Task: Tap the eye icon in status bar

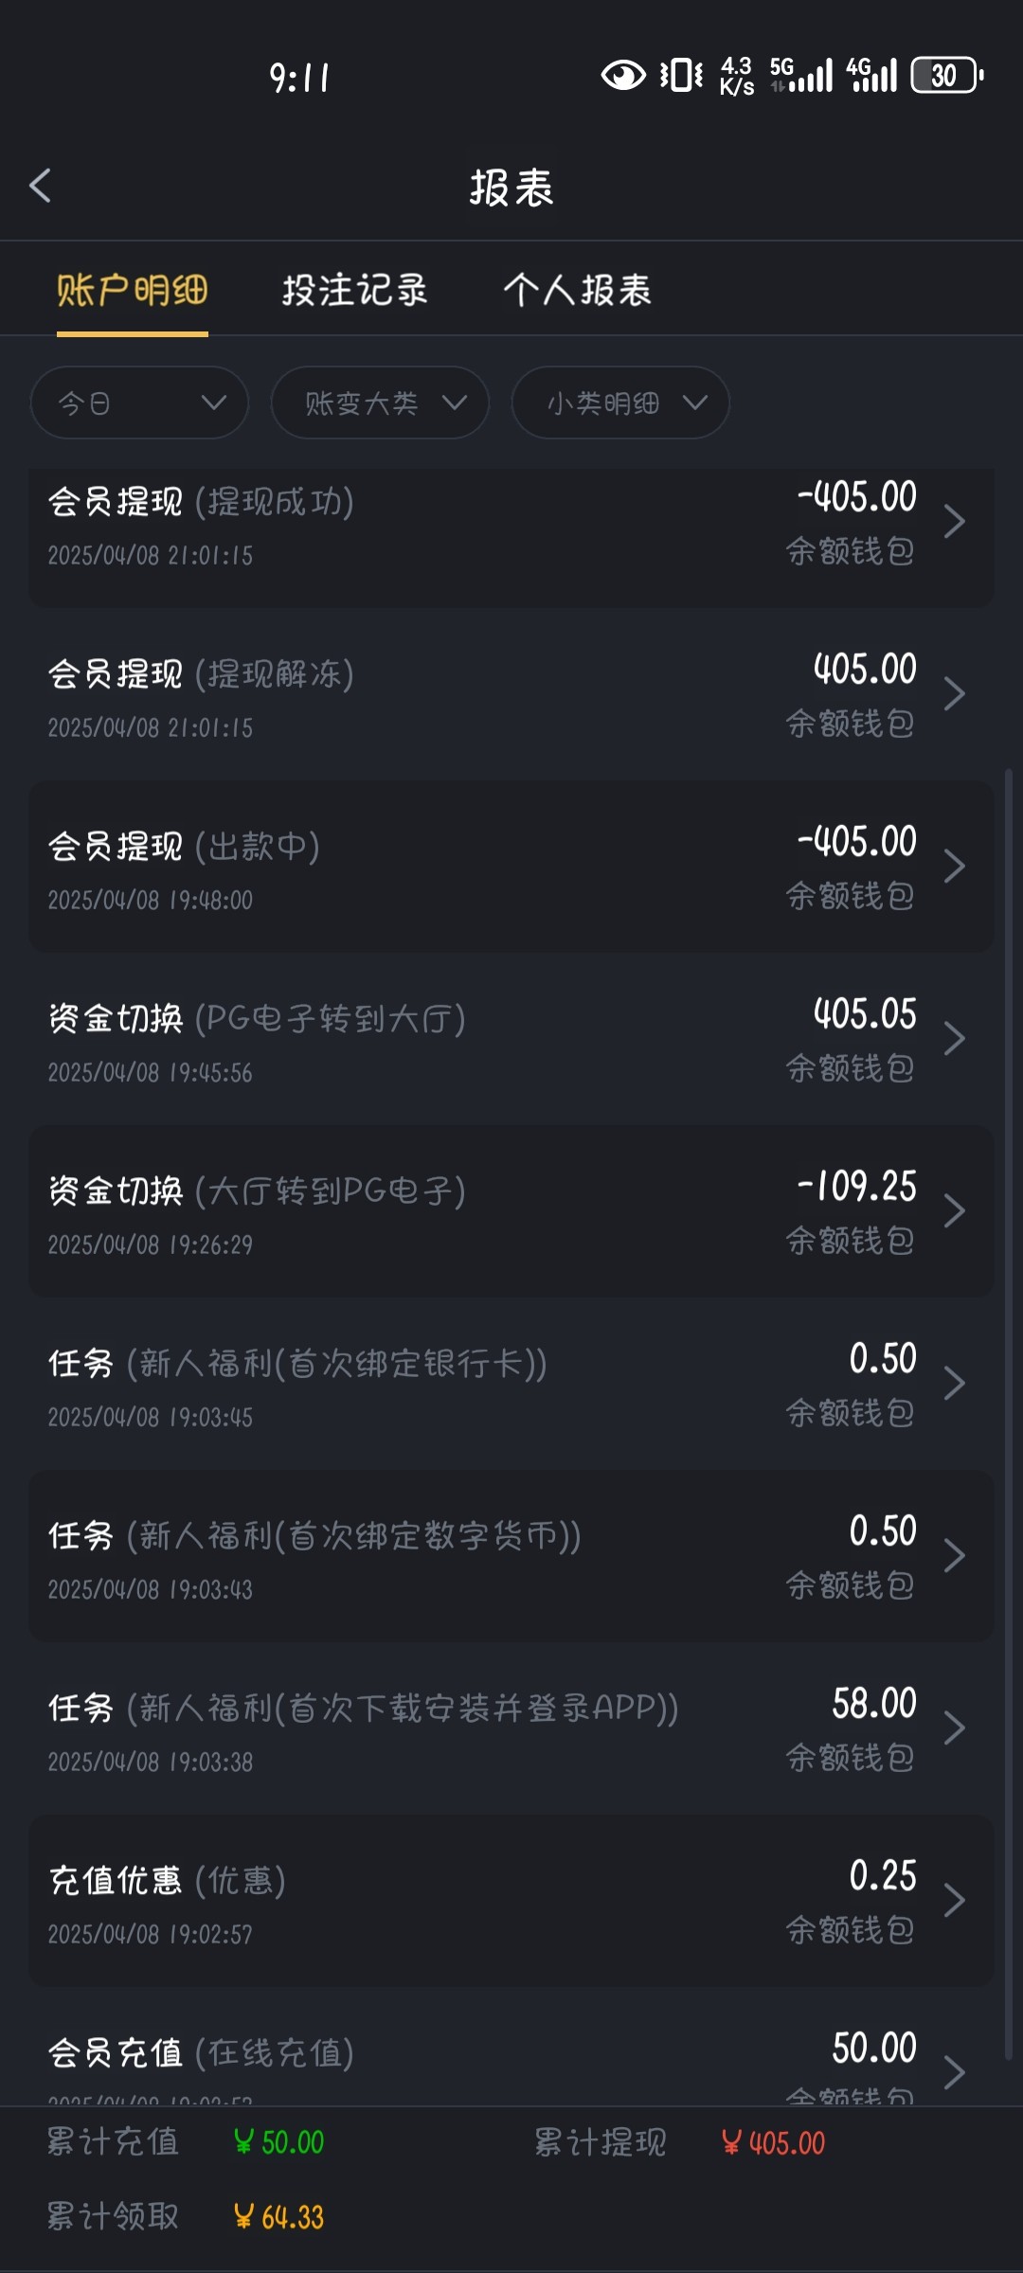Action: click(623, 75)
